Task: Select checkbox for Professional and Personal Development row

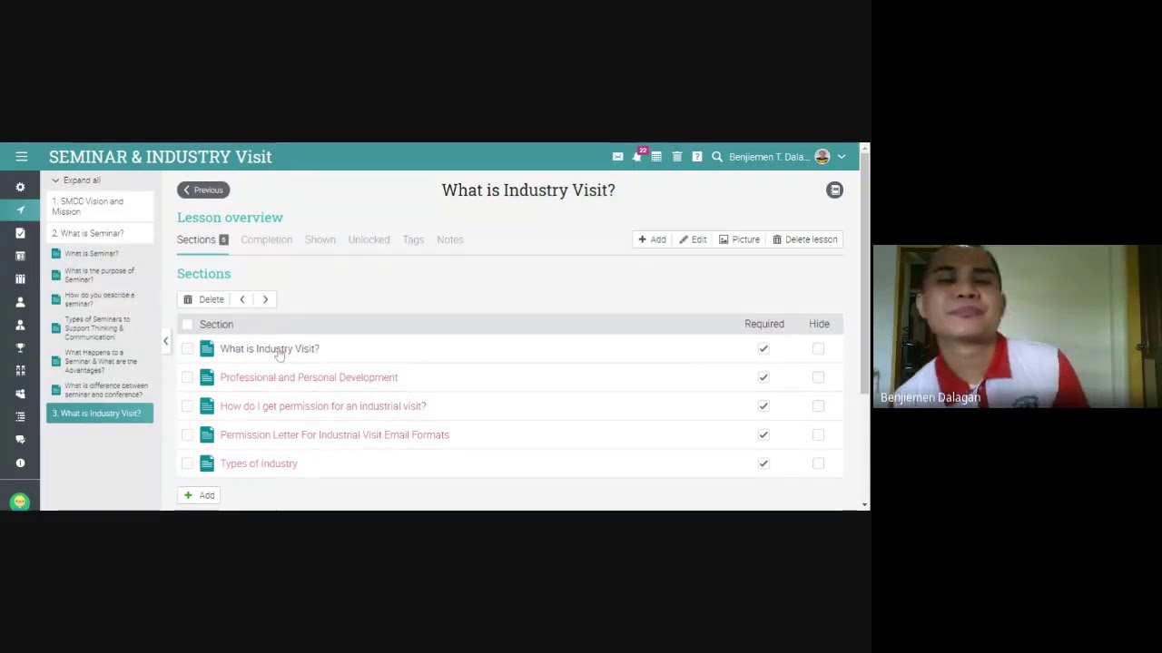Action: 187,377
